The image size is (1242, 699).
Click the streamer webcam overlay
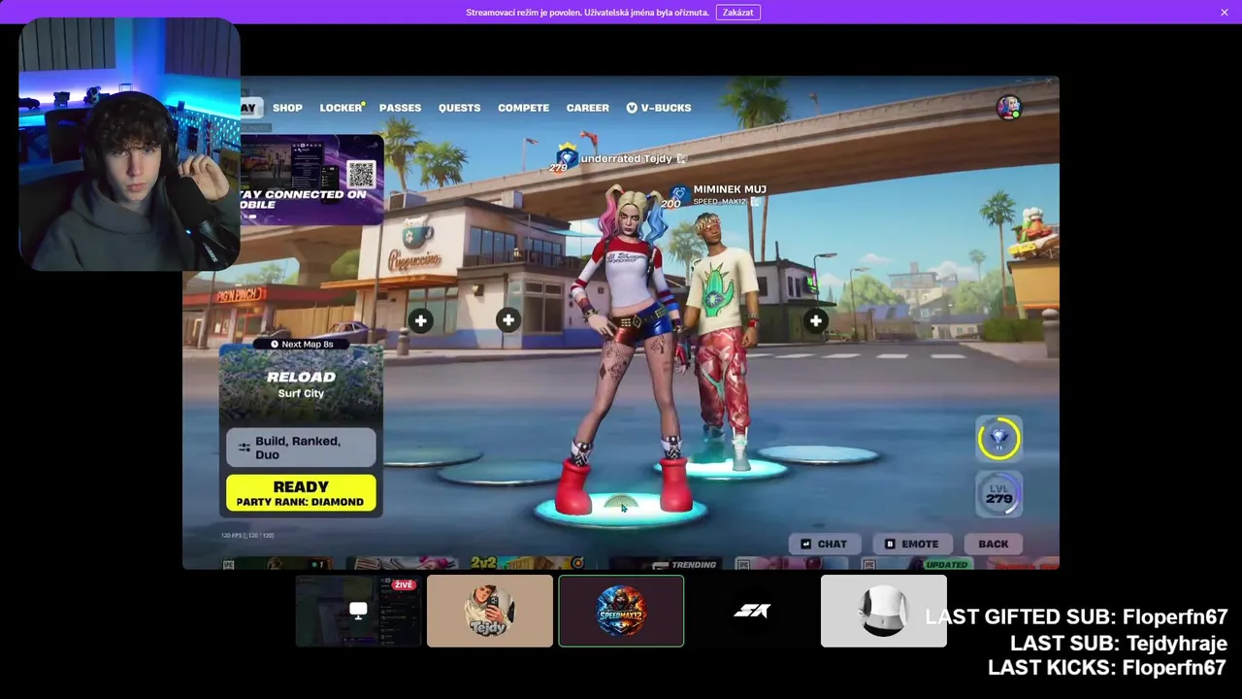click(129, 144)
